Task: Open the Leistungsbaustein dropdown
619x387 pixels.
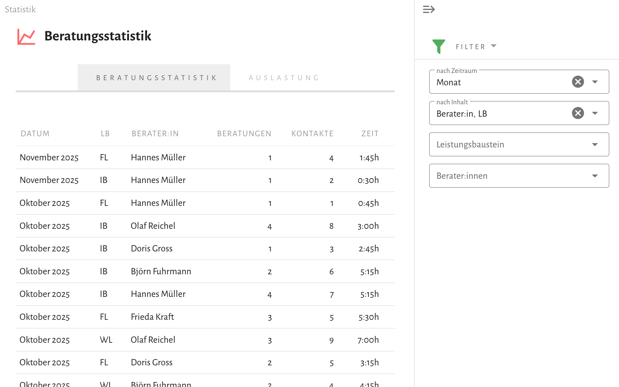Action: (519, 144)
